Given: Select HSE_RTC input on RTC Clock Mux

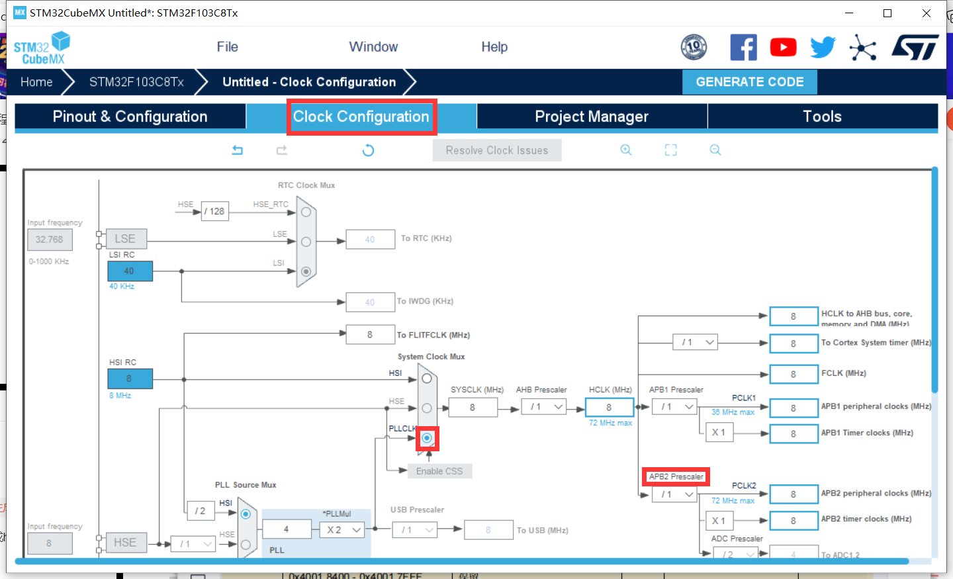Looking at the screenshot, I should pyautogui.click(x=306, y=212).
